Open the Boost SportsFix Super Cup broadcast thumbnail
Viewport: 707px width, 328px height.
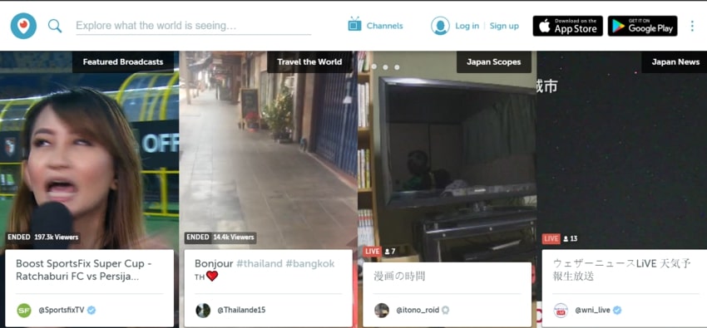(x=89, y=150)
